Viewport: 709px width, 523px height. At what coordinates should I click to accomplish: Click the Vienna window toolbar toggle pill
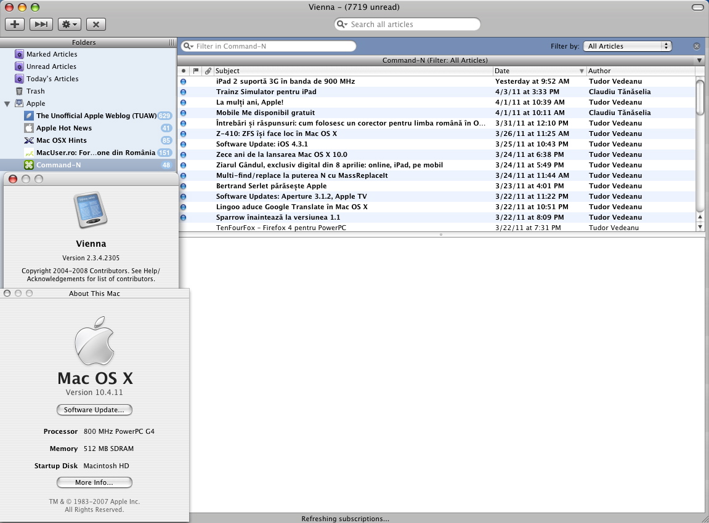pyautogui.click(x=698, y=7)
